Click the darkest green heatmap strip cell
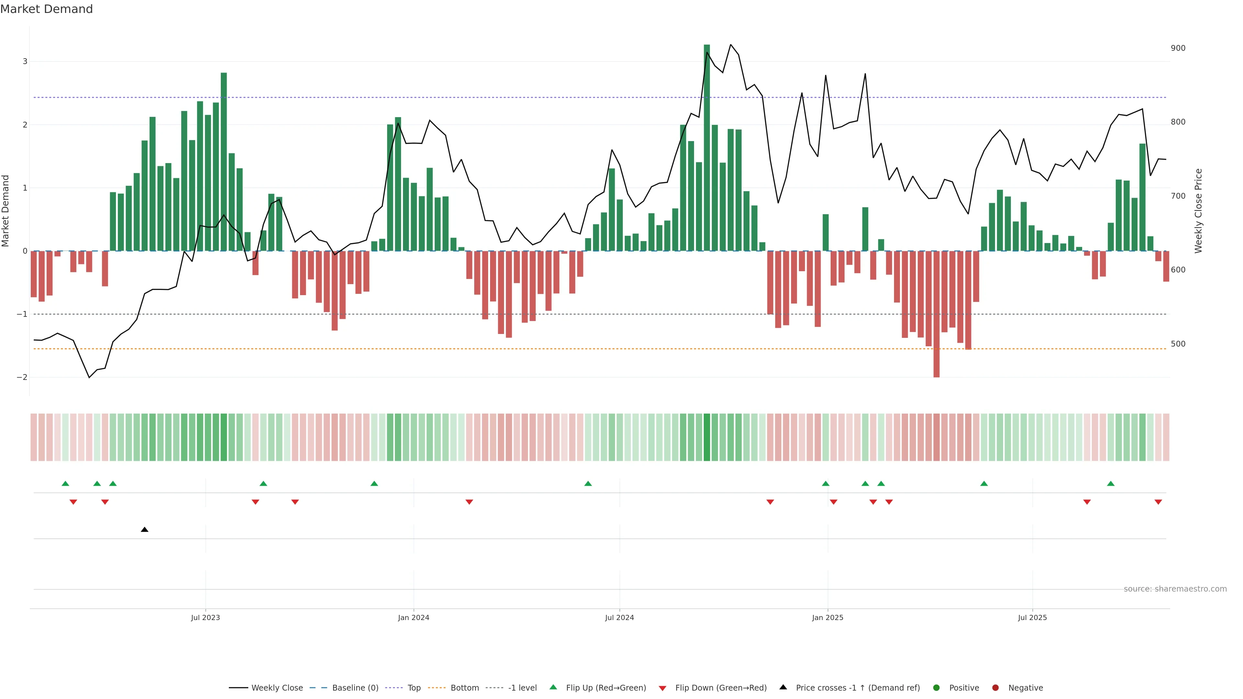The height and width of the screenshot is (699, 1243). point(706,437)
